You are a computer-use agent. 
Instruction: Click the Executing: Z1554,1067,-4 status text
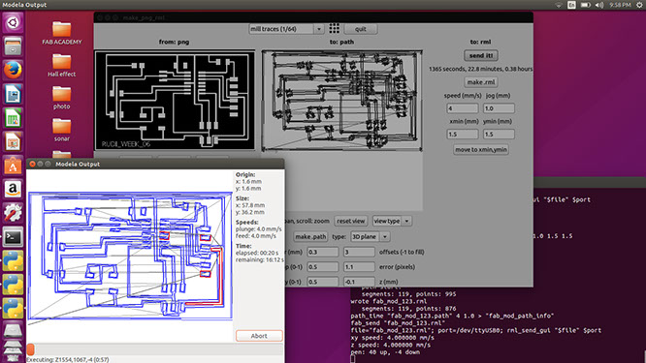point(68,359)
